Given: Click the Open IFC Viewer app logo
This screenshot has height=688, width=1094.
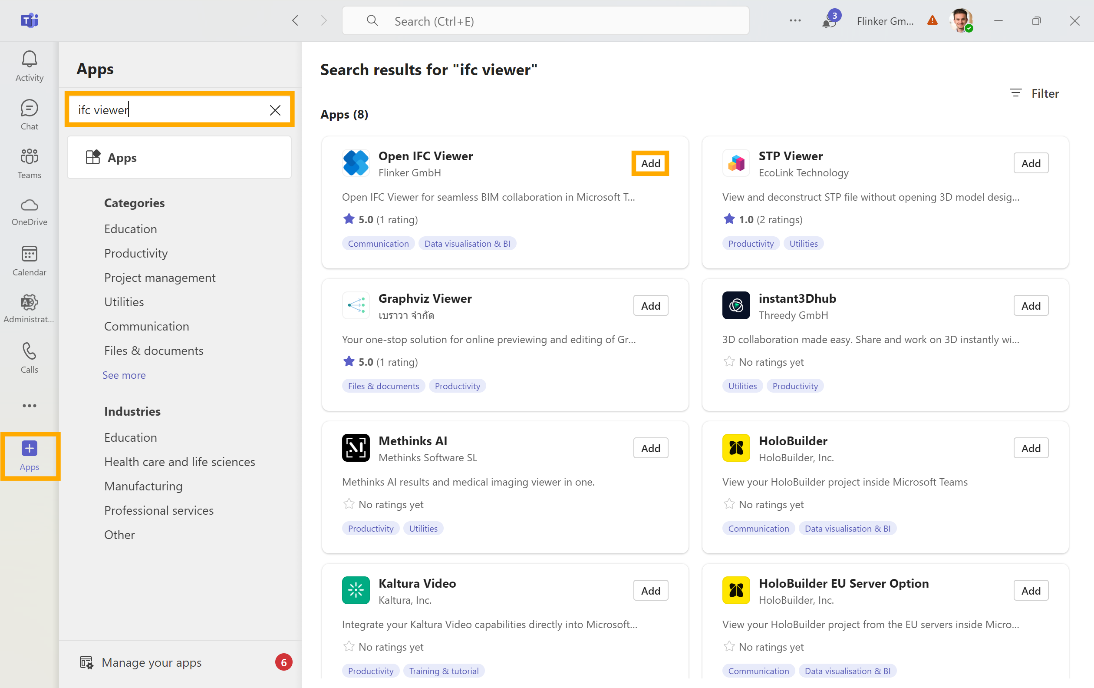Looking at the screenshot, I should coord(356,163).
